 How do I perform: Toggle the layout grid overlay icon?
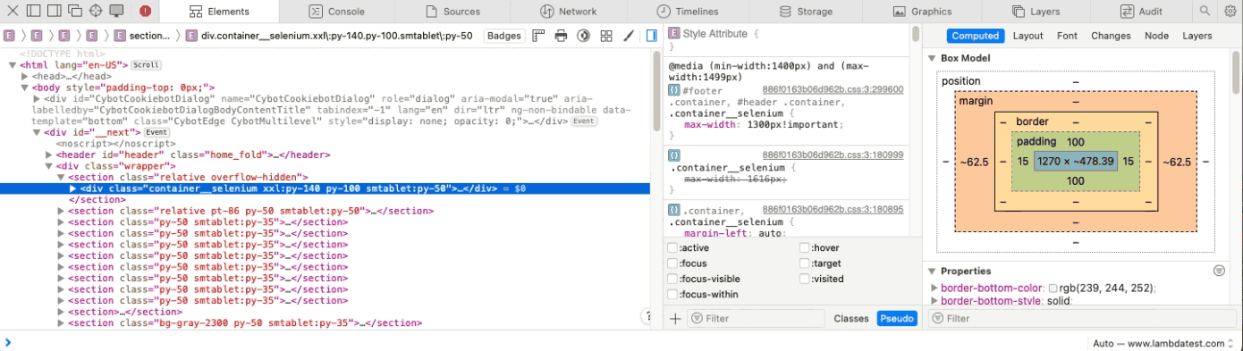pos(605,36)
